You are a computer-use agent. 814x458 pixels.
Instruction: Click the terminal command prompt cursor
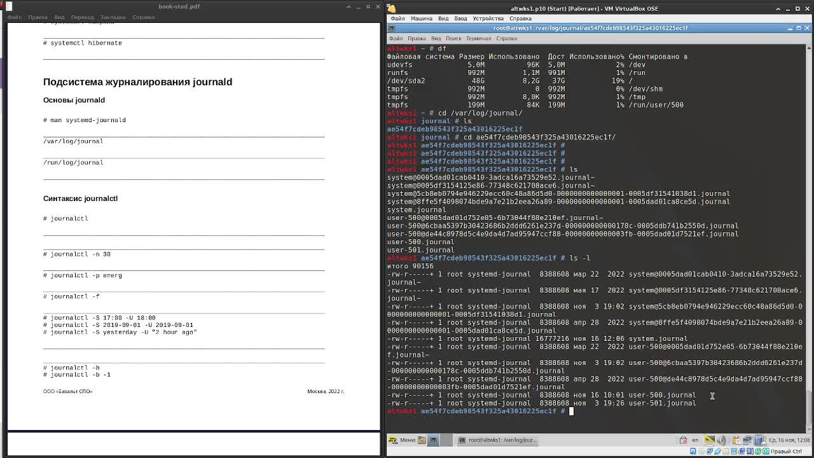(x=571, y=411)
